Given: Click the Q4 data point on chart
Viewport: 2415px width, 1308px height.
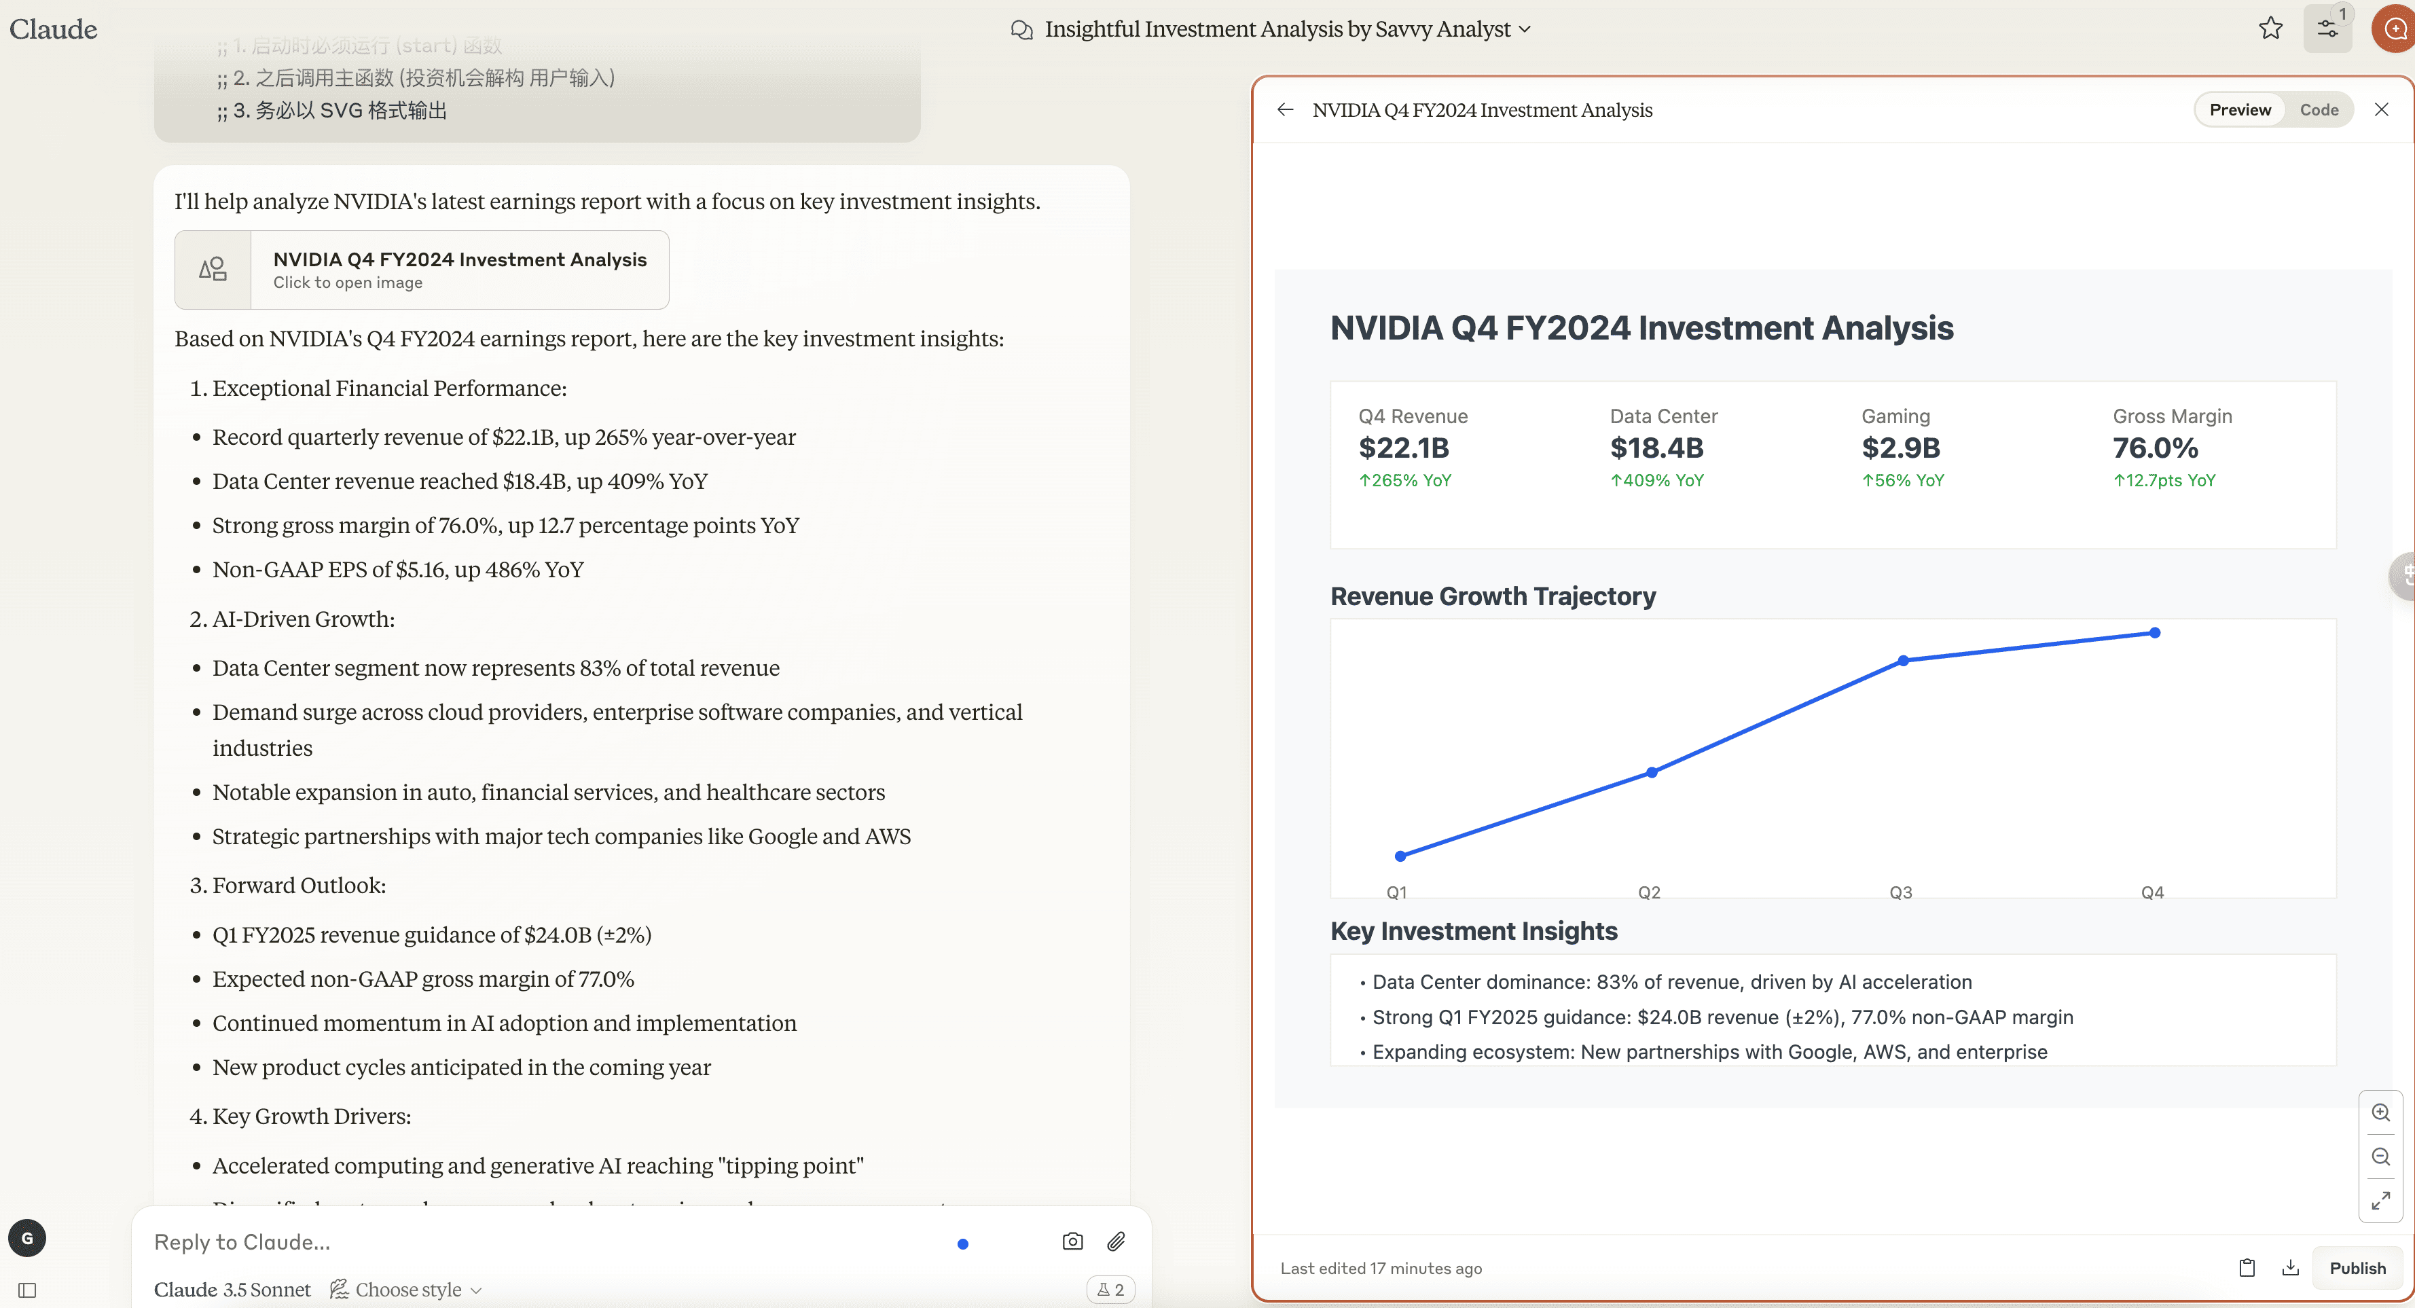Looking at the screenshot, I should coord(2156,634).
